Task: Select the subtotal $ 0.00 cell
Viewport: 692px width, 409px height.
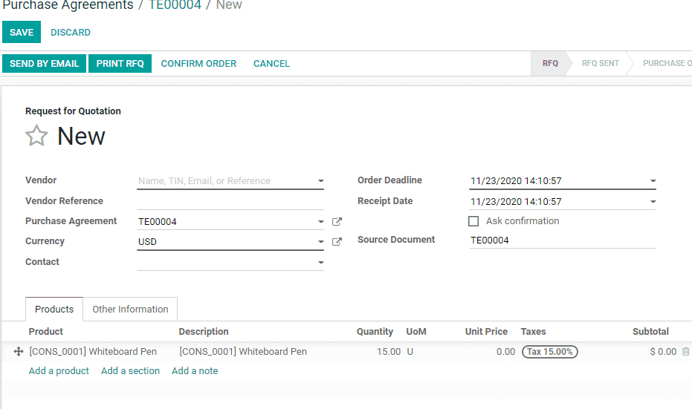Action: coord(663,352)
